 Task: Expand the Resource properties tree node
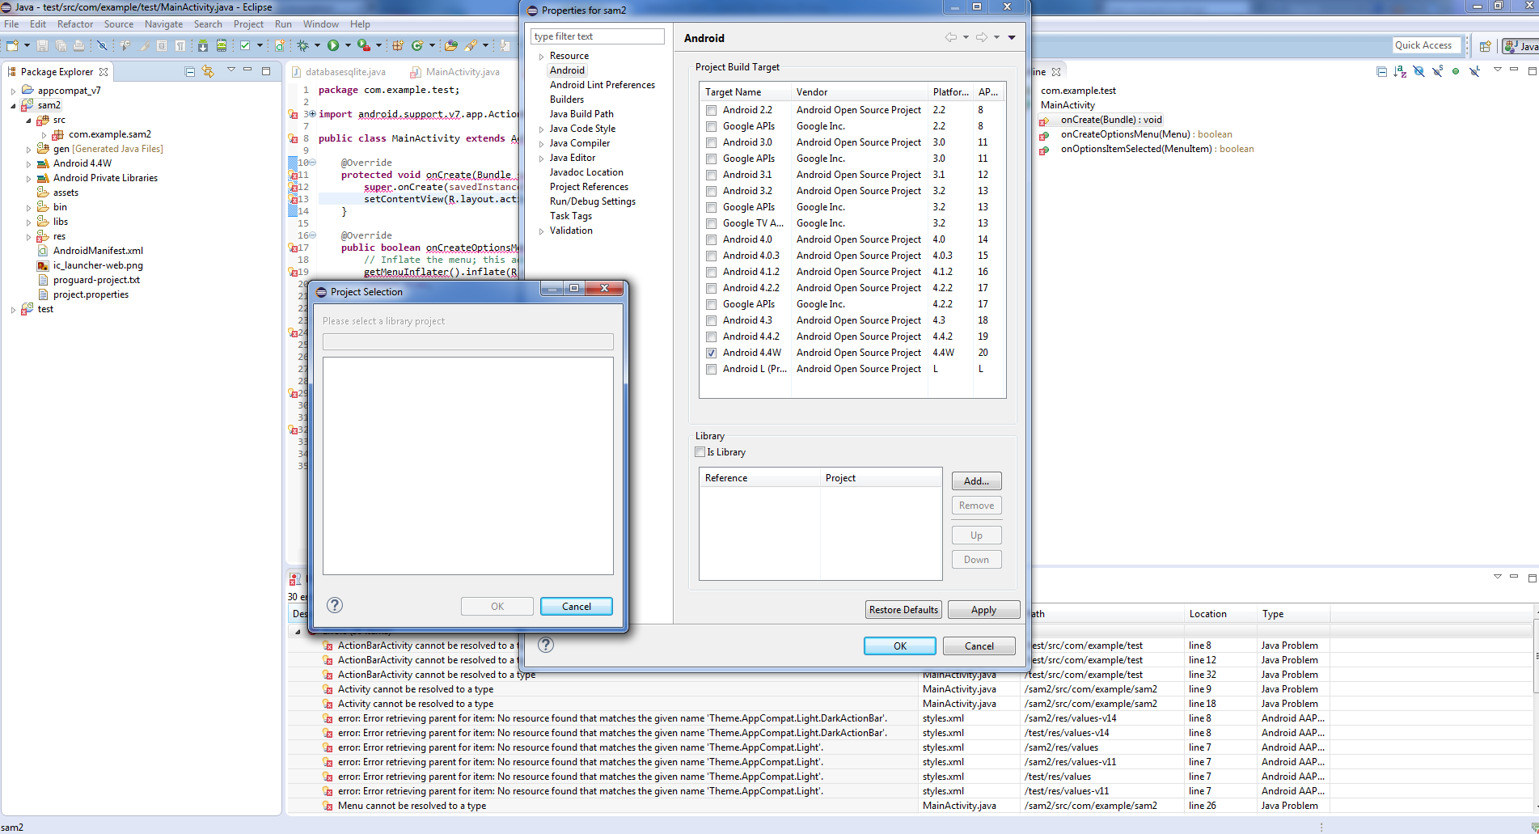(x=541, y=57)
